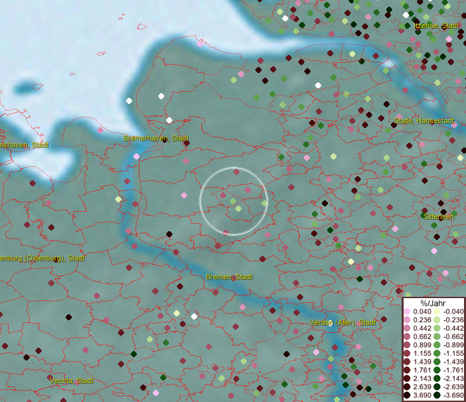Viewport: 466px width, 402px height.
Task: Click the legend value "0.662"
Action: click(422, 337)
